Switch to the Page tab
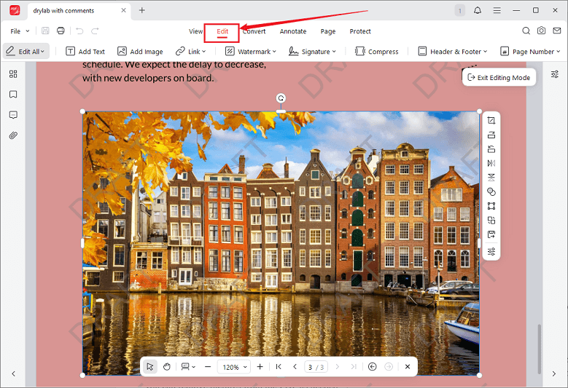This screenshot has height=388, width=568. pos(328,31)
